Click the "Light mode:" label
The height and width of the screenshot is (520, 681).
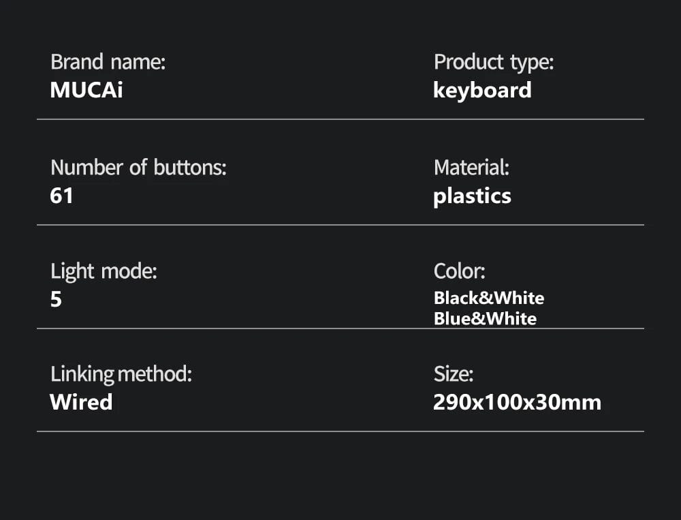click(x=104, y=272)
